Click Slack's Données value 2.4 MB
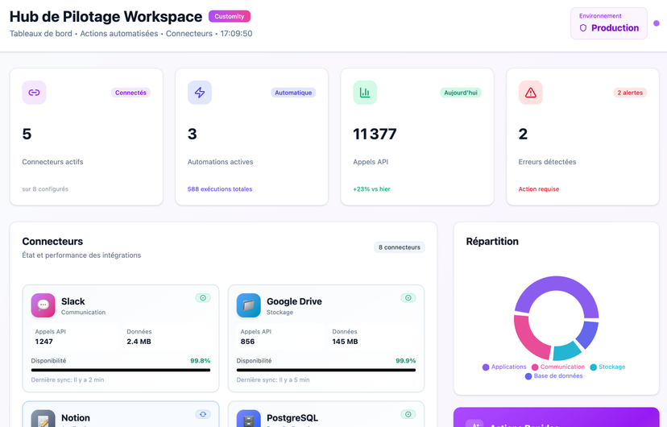This screenshot has height=427, width=667. point(139,342)
